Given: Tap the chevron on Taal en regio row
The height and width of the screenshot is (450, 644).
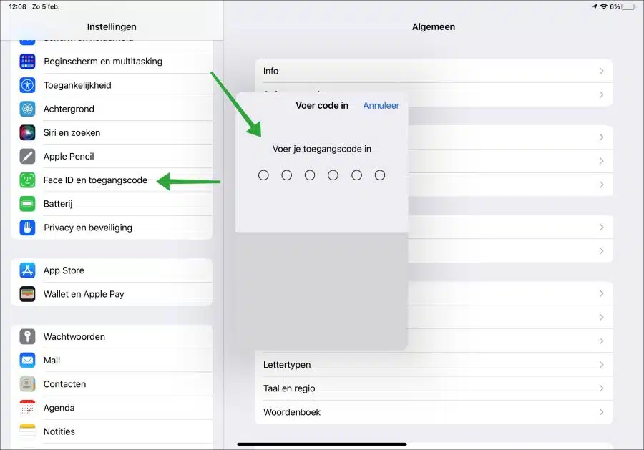Looking at the screenshot, I should 601,388.
